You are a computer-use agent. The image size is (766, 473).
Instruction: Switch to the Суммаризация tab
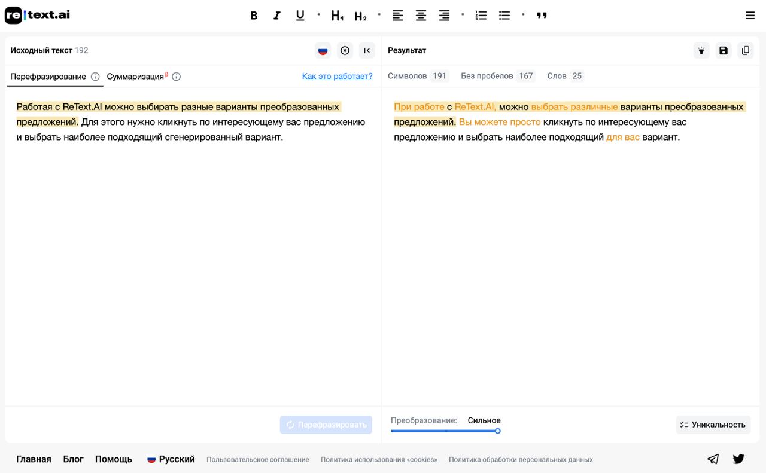[136, 77]
